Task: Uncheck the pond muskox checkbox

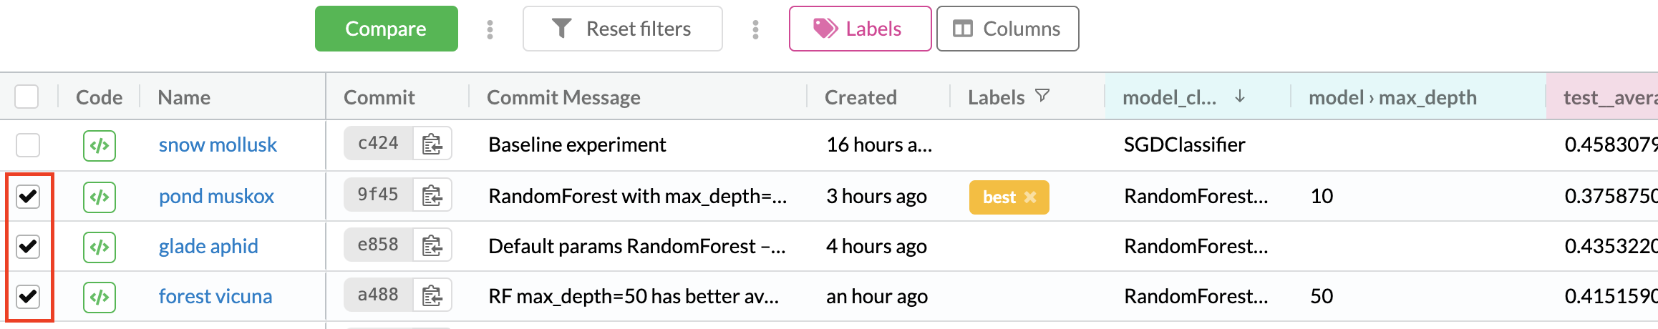Action: point(28,196)
